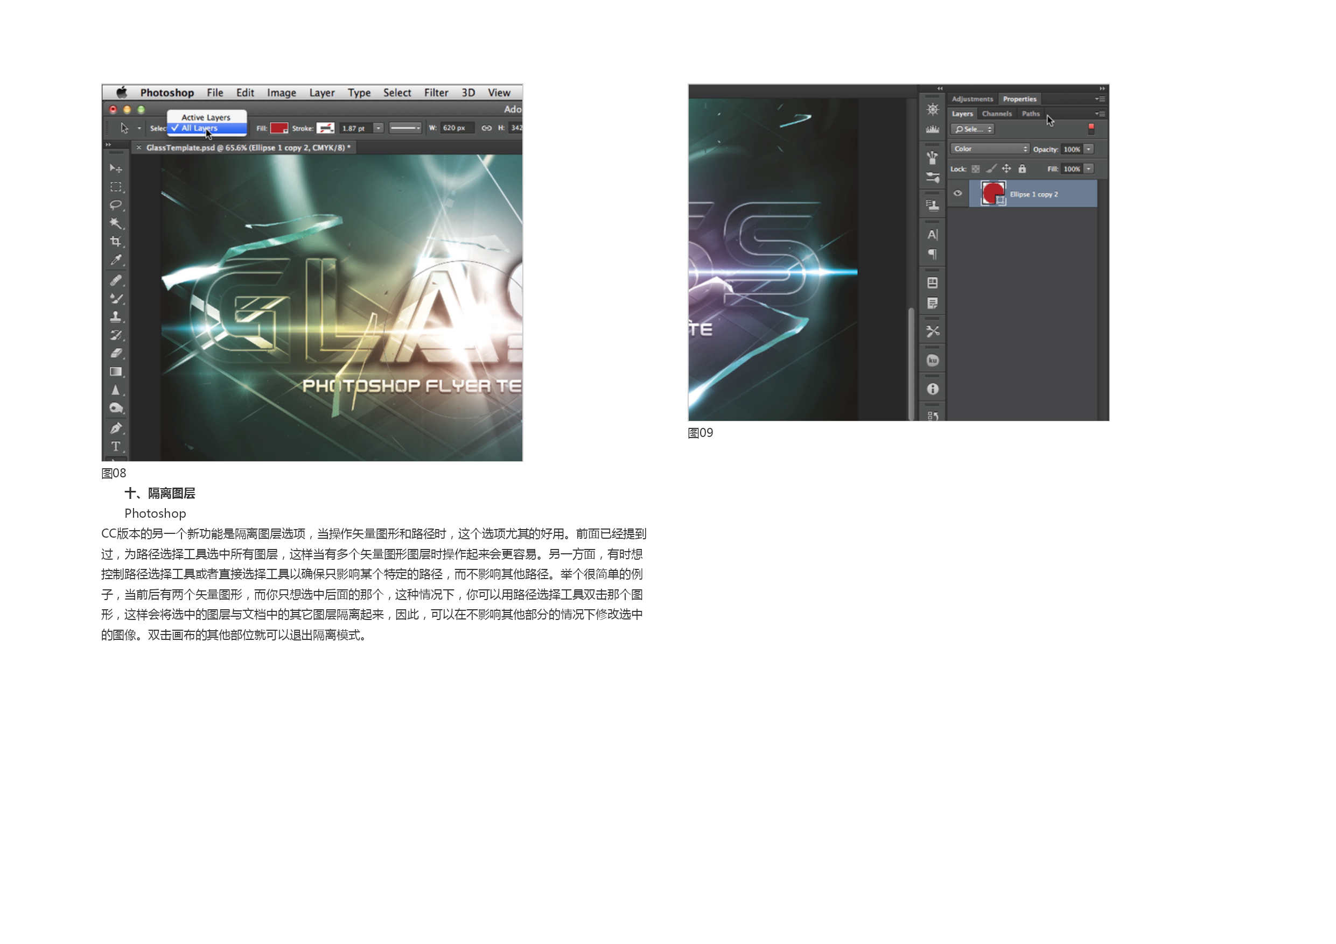Open the Properties panel flyout menu

click(x=1100, y=99)
